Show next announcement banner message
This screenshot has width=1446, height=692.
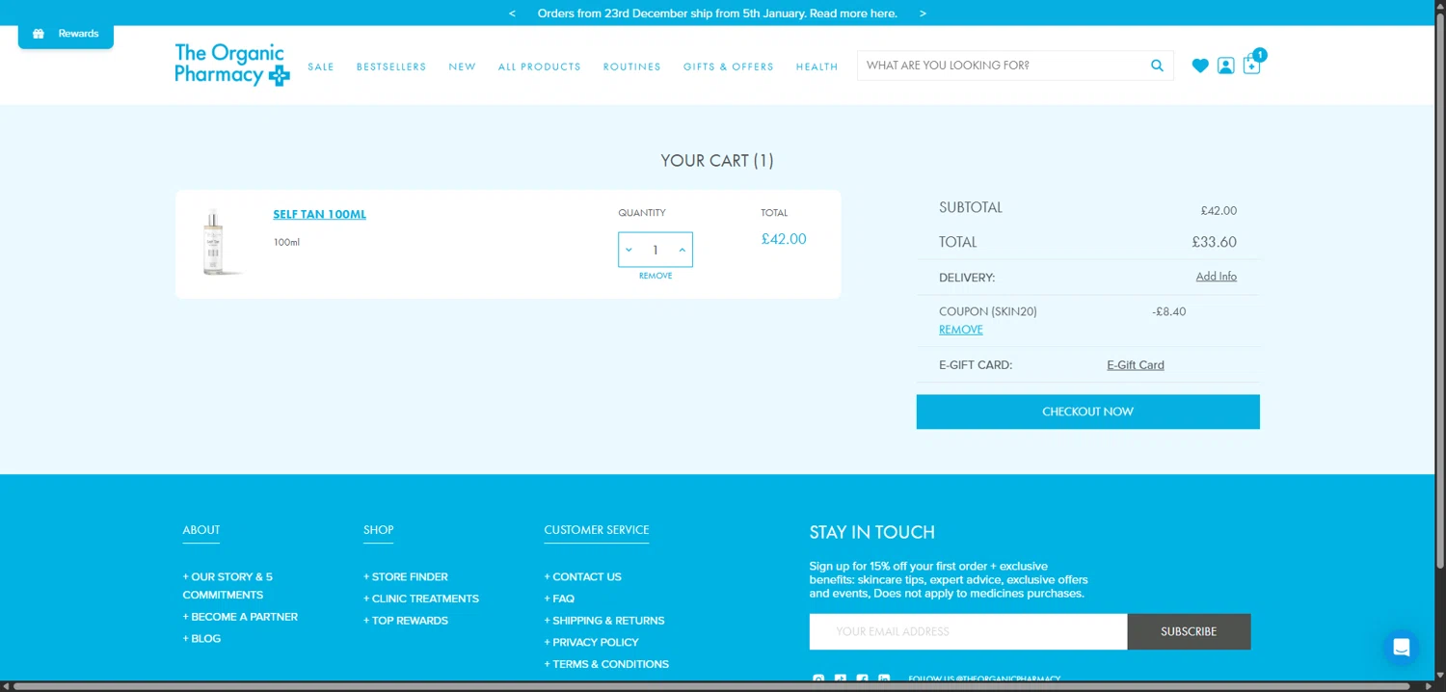pyautogui.click(x=923, y=13)
